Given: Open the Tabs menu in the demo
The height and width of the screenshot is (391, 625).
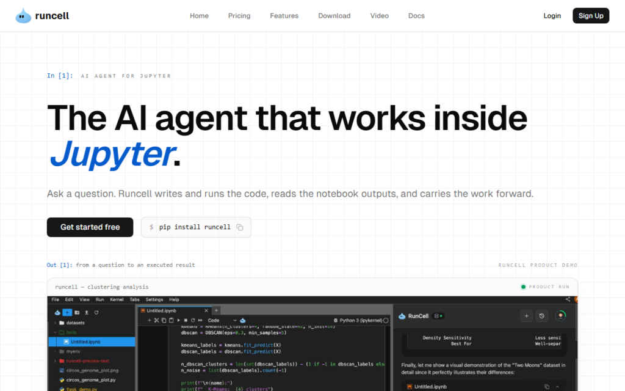Looking at the screenshot, I should click(135, 299).
